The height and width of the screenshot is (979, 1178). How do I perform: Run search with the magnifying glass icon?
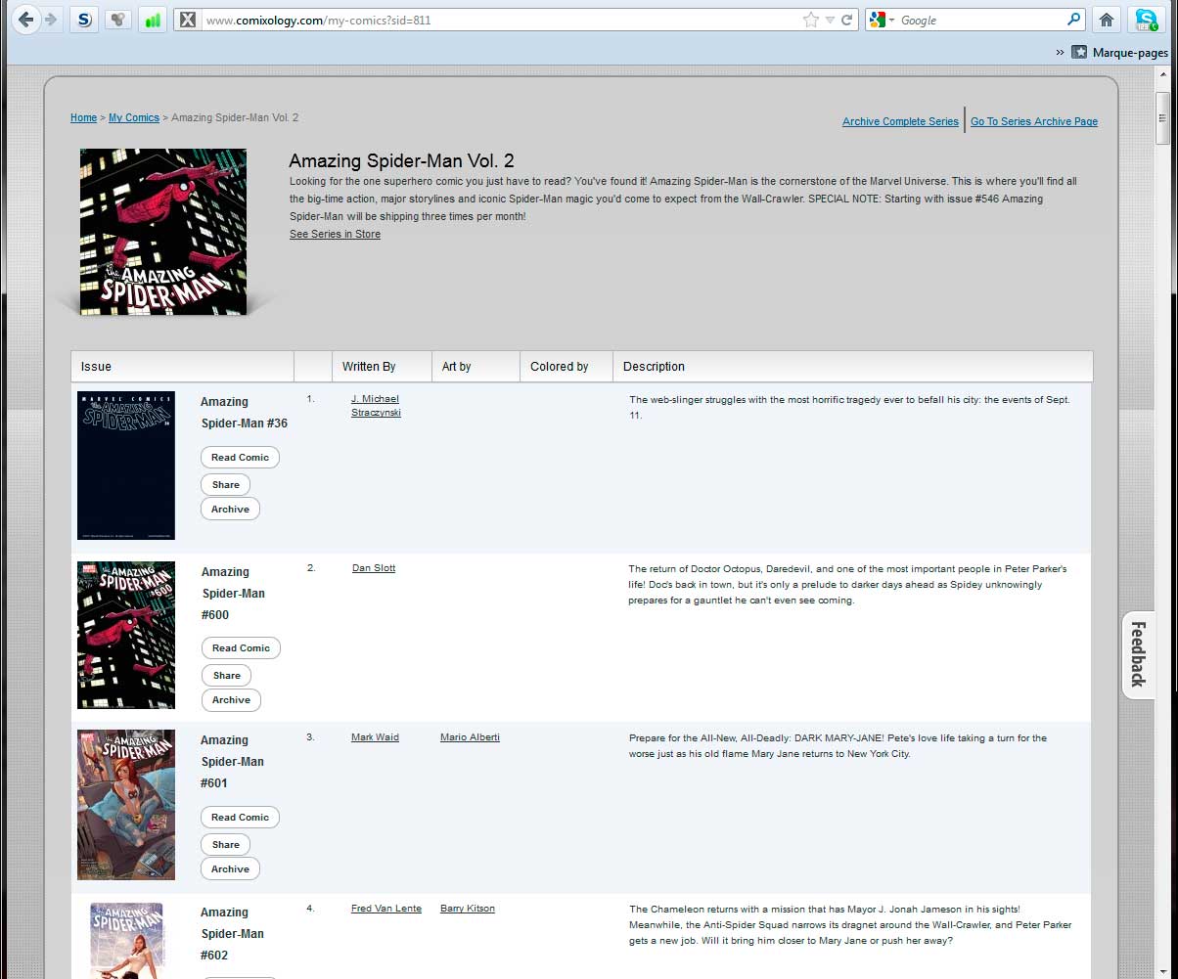click(1073, 20)
